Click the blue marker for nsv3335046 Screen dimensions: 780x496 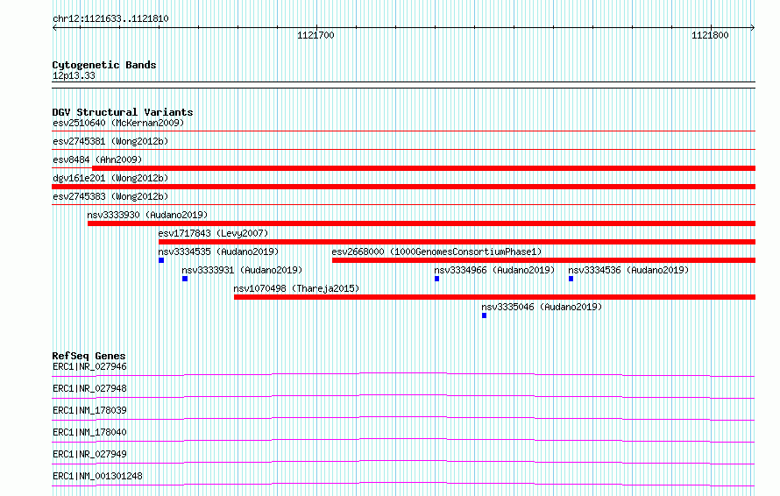point(484,315)
